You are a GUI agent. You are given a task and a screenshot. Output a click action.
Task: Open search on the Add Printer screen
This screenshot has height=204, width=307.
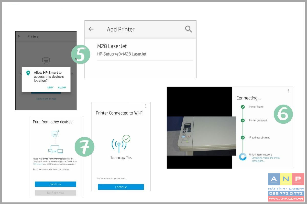[x=189, y=29]
